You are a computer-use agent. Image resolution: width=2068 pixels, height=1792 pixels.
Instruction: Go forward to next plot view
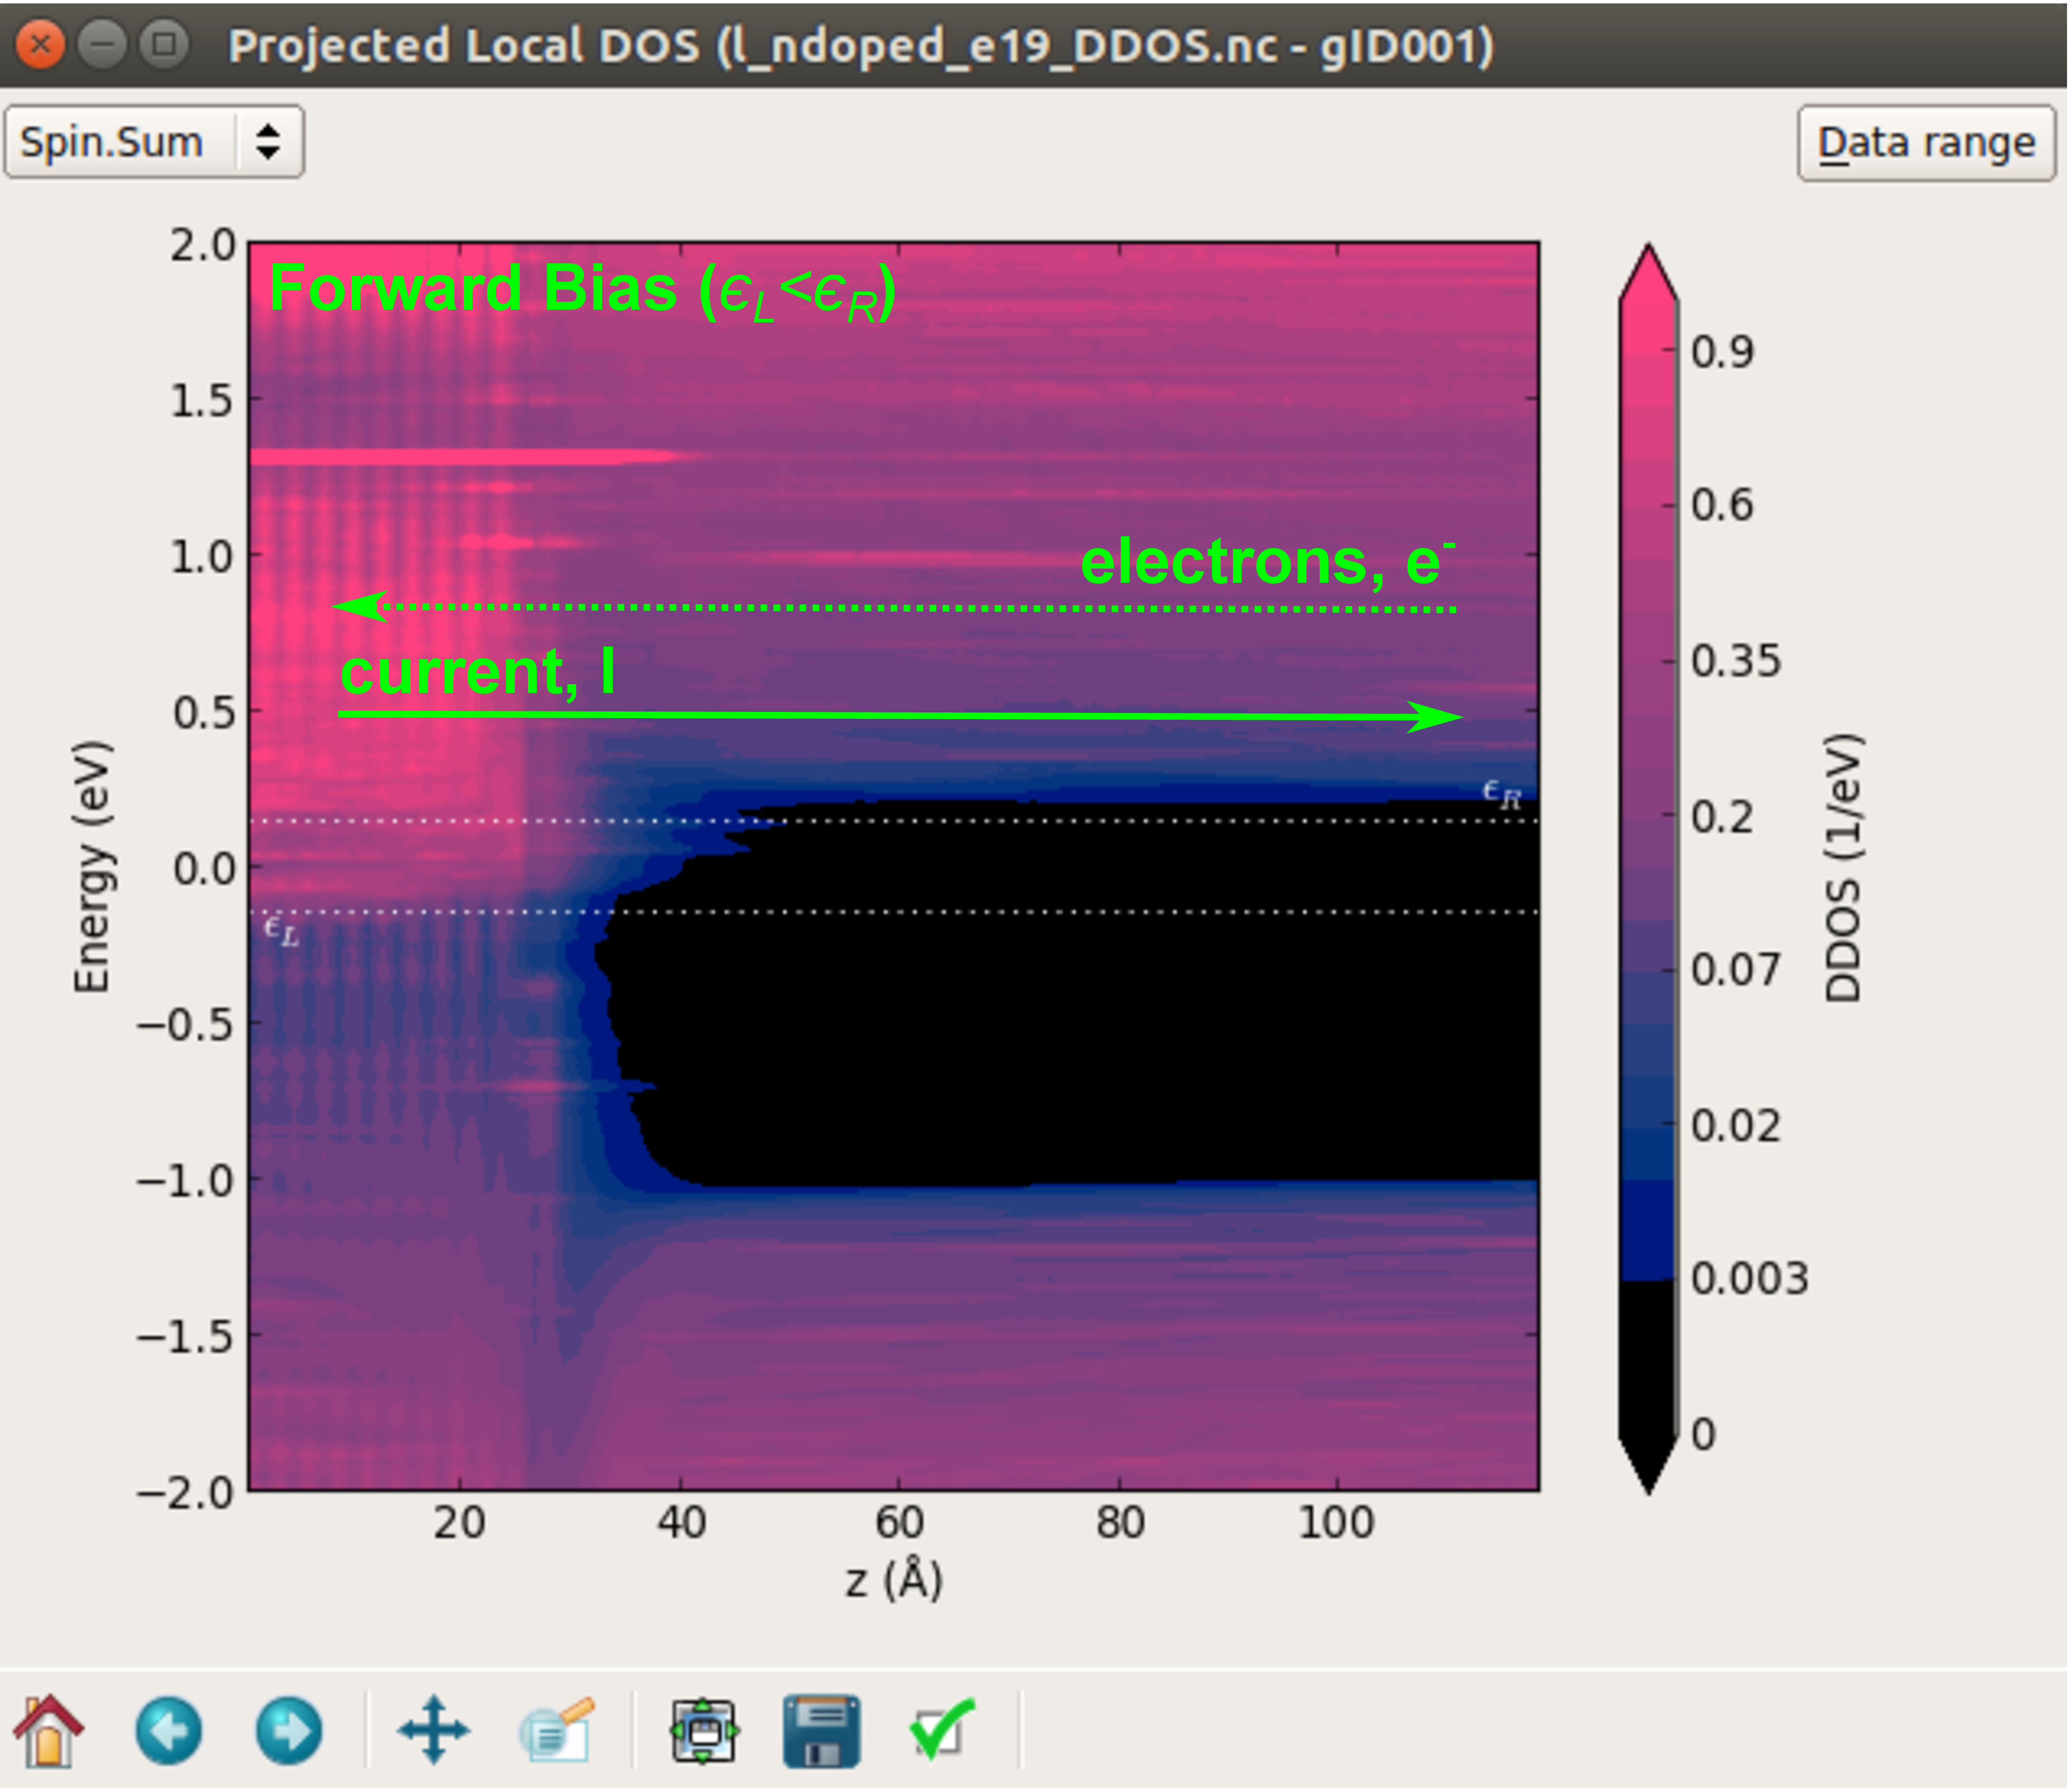pos(289,1730)
